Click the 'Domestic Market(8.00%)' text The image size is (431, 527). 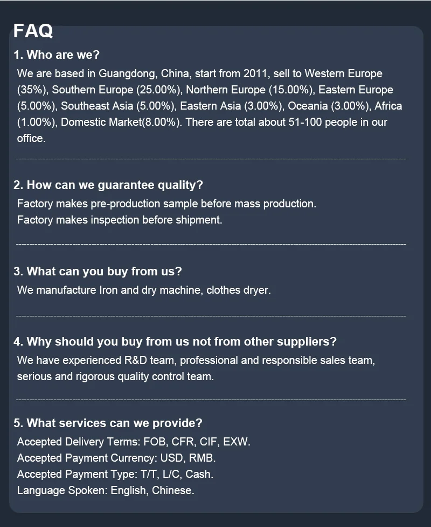pyautogui.click(x=121, y=122)
